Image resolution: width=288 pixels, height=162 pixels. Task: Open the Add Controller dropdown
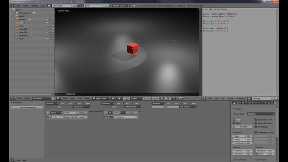(133, 107)
